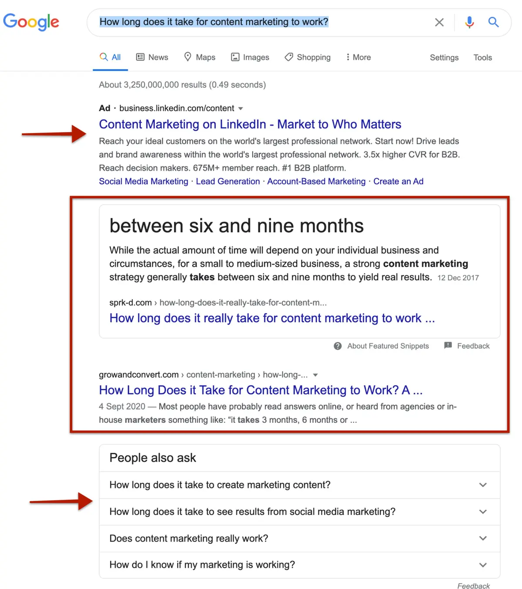Start voice search with the microphone icon
The image size is (522, 589).
[x=469, y=22]
